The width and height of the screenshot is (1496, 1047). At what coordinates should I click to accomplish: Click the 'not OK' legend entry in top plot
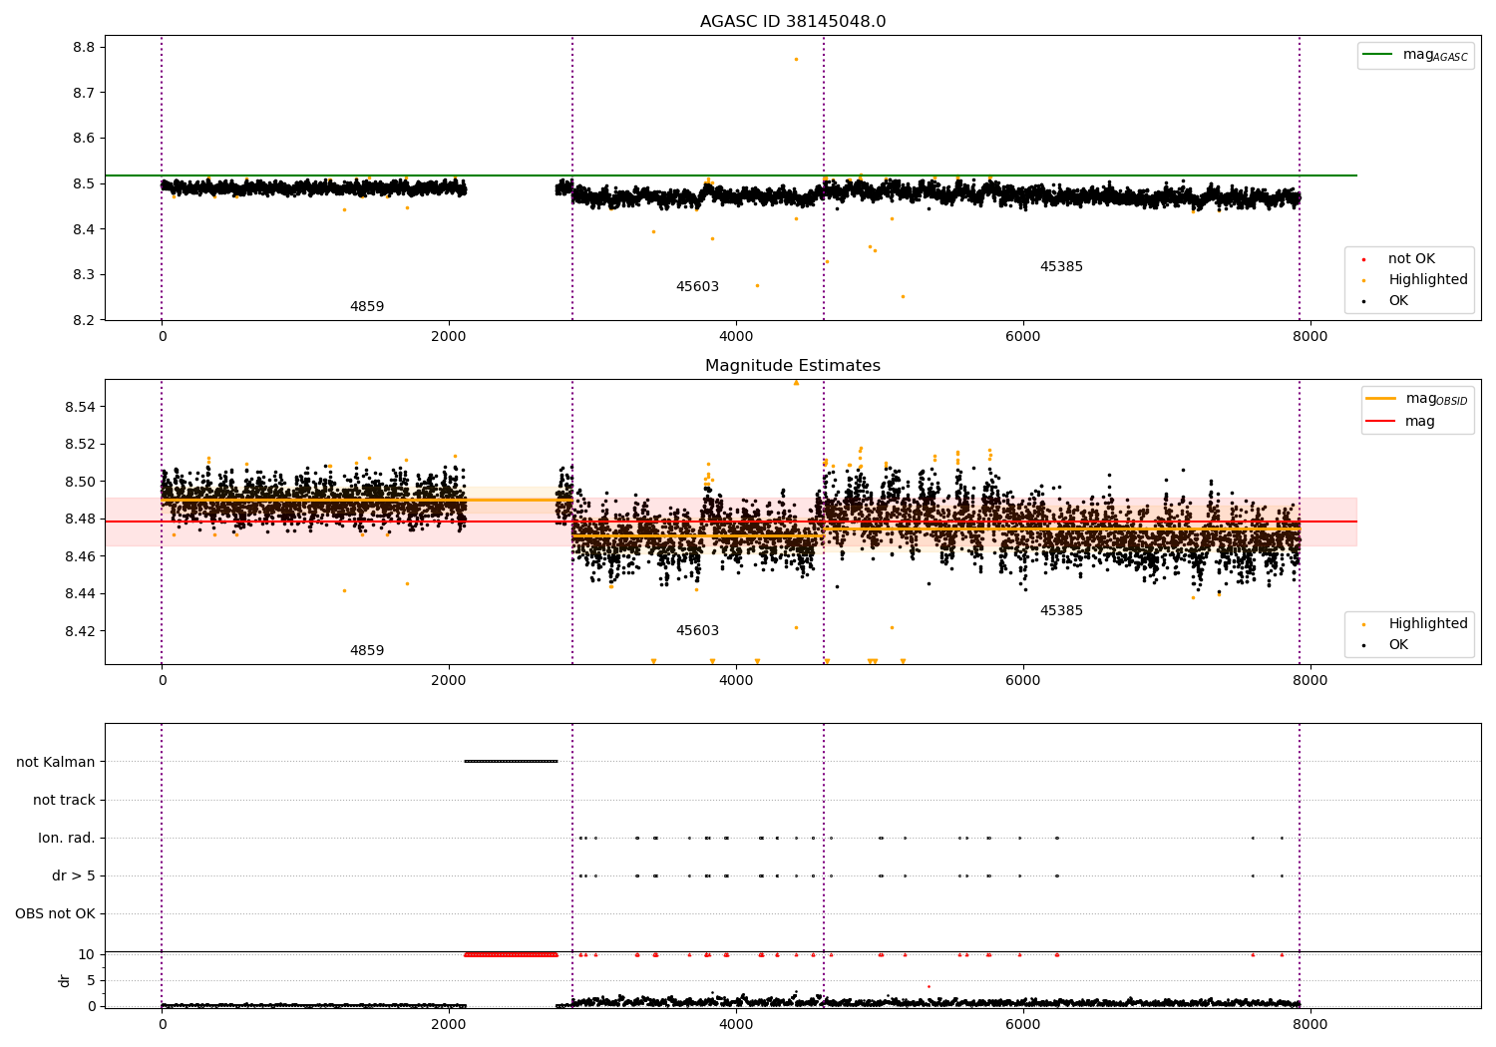coord(1411,259)
